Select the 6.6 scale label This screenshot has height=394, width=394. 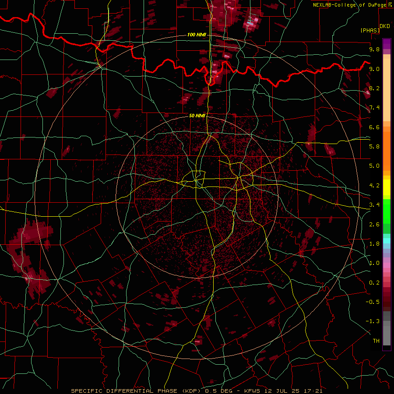[374, 127]
